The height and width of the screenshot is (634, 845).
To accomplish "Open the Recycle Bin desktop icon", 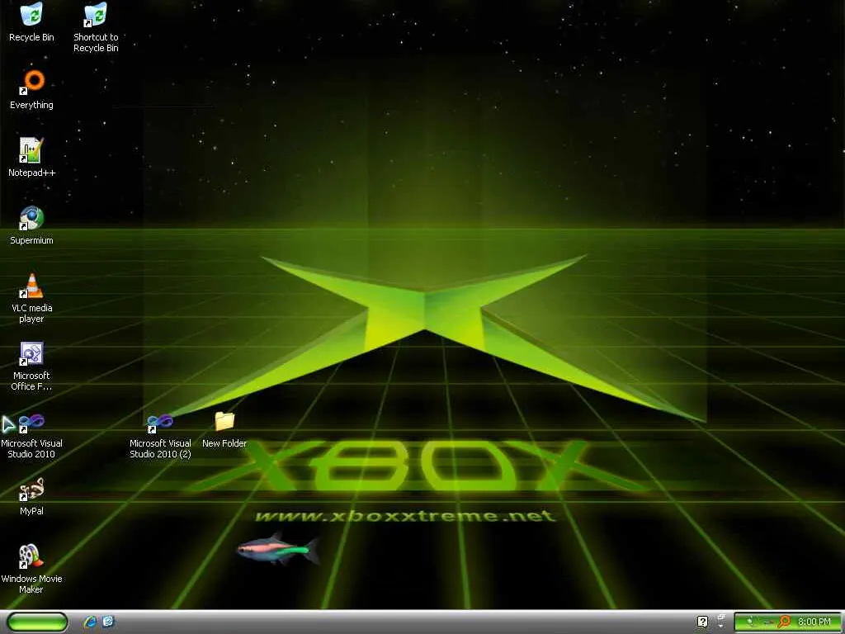I will pos(31,15).
